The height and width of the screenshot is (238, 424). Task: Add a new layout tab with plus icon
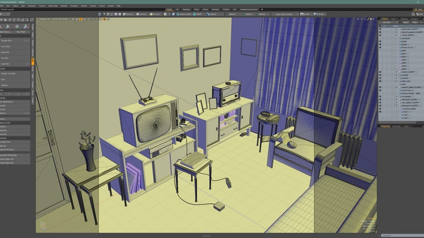click(x=262, y=10)
